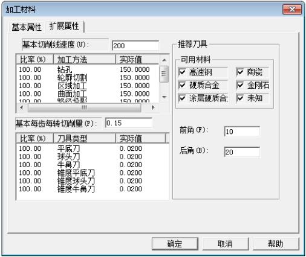Image resolution: width=306 pixels, height=257 pixels.
Task: Switch to the 基本属性 tab
Action: (x=27, y=27)
